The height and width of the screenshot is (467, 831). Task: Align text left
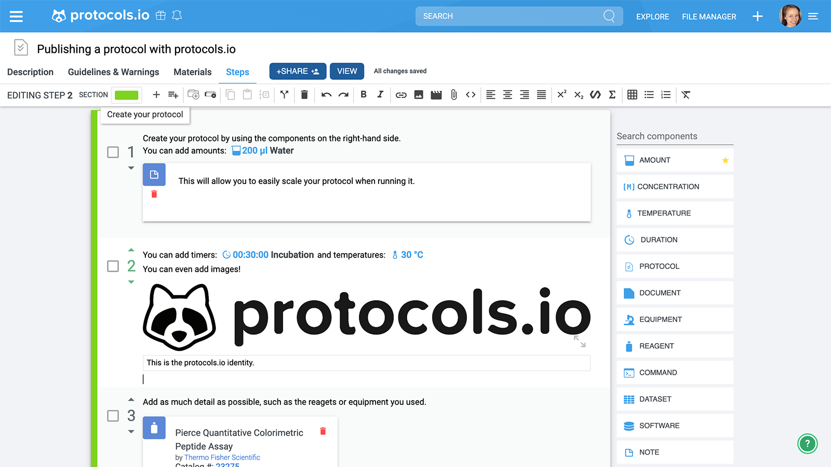point(491,94)
